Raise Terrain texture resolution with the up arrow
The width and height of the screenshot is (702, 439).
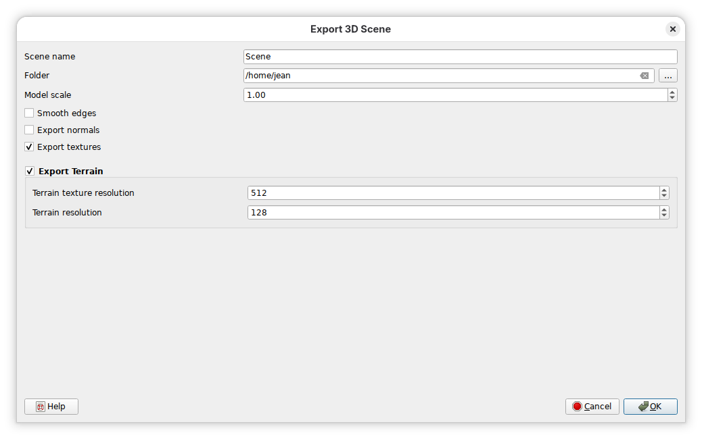664,190
